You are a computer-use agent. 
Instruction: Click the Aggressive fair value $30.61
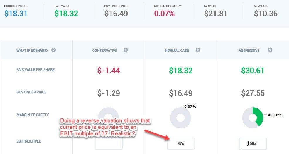(253, 71)
